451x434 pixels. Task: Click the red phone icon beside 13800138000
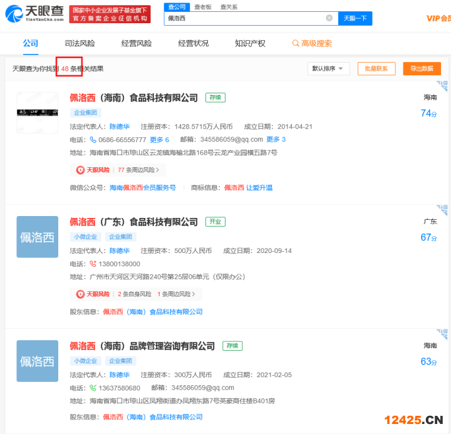coord(93,264)
